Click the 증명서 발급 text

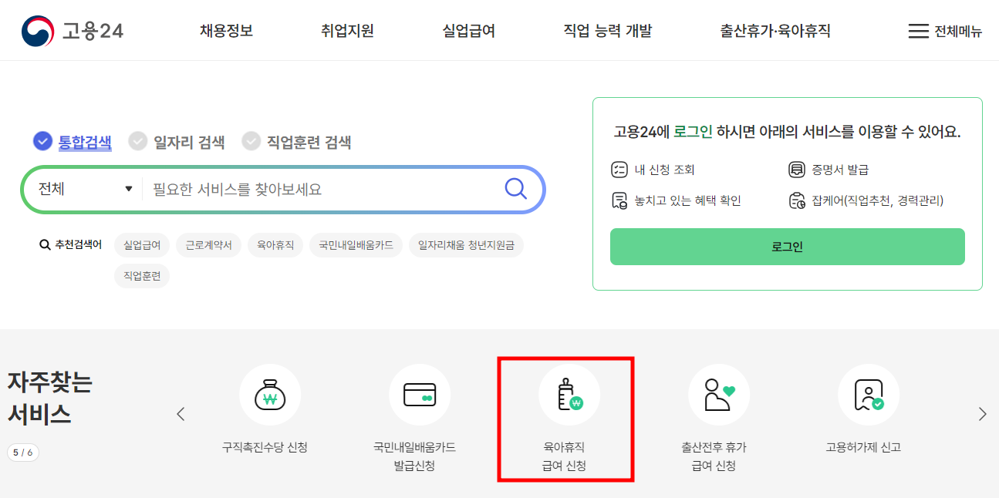tap(840, 170)
